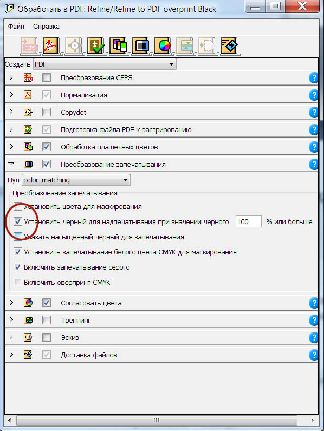Open the Создать PDF dropdown
This screenshot has height=431, width=324.
105,64
